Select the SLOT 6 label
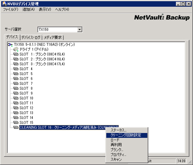Viewport: 193px width, 165px height. tap(26, 79)
